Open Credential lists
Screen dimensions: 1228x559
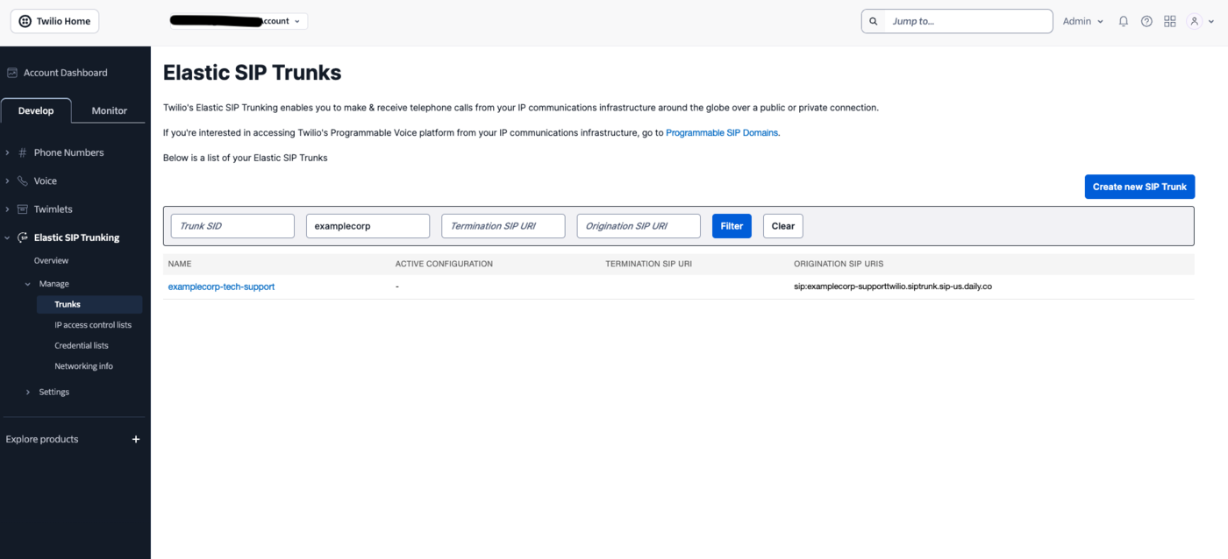pyautogui.click(x=82, y=346)
